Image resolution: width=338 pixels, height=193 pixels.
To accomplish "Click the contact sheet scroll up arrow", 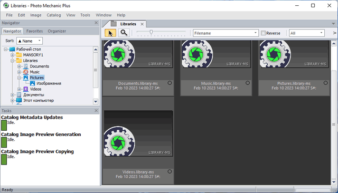I will pyautogui.click(x=334, y=43).
